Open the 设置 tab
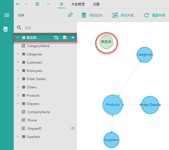169x150 pixels. (x=96, y=4)
